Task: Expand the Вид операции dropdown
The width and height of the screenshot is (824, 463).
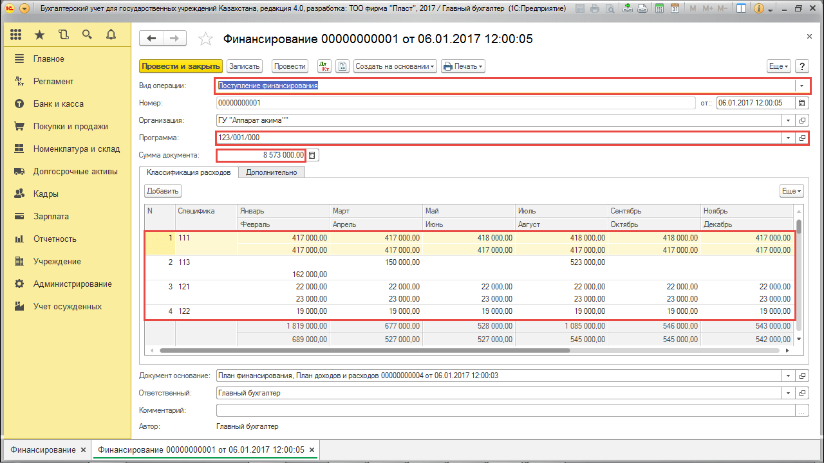Action: [801, 86]
